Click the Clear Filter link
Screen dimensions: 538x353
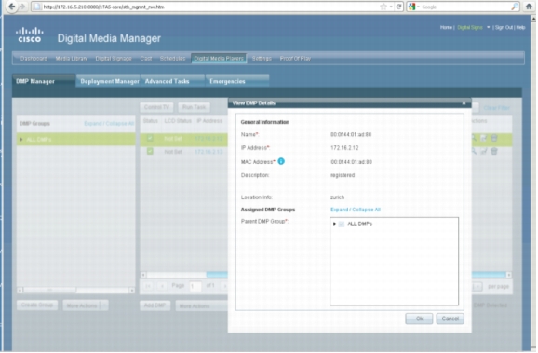(x=496, y=108)
